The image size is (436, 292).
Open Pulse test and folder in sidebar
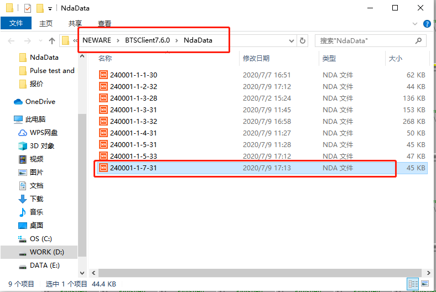(52, 71)
